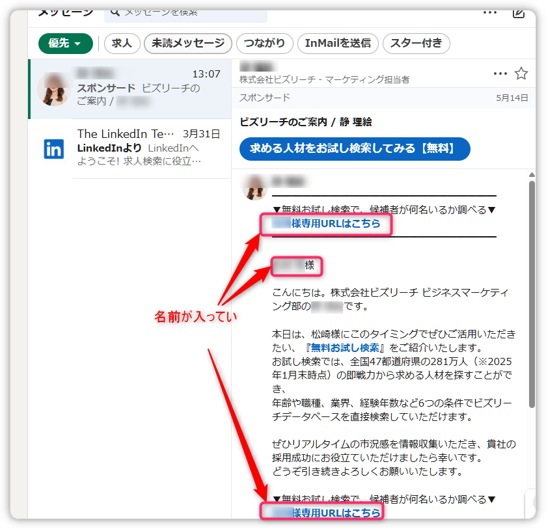Screen dimensions: 546x529
Task: Click the 株式会社ビズリーチ - マーケティング担当者 subtitle
Action: pos(324,80)
